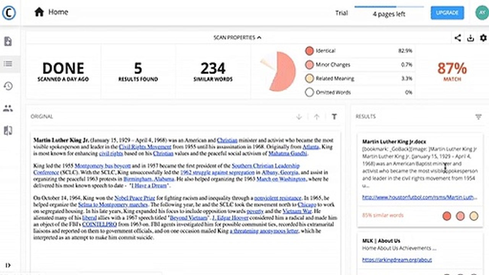Toggle text-only view T icon
The image size is (489, 275).
[x=334, y=117]
